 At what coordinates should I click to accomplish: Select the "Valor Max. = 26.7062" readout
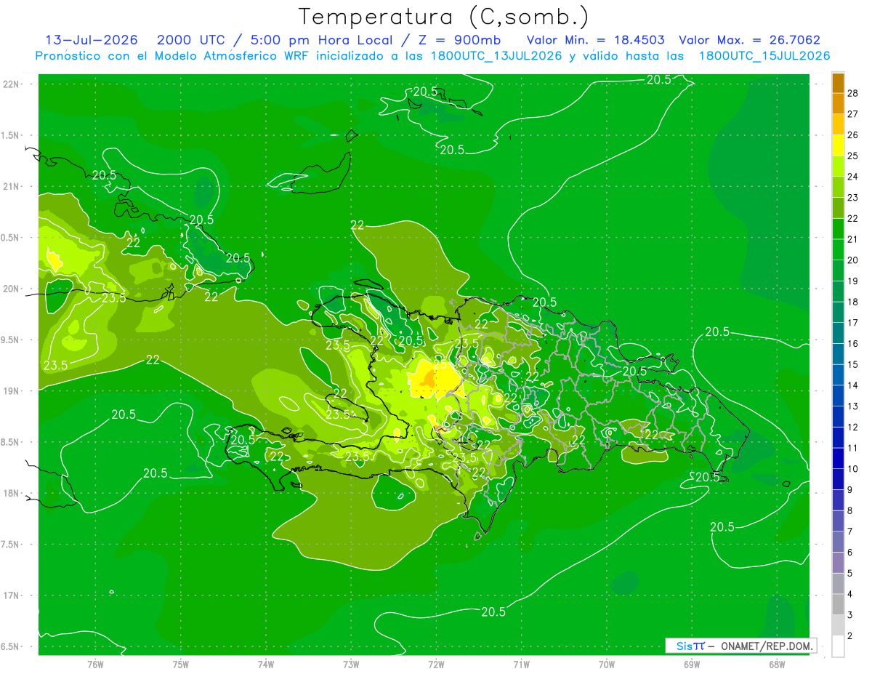[x=750, y=41]
